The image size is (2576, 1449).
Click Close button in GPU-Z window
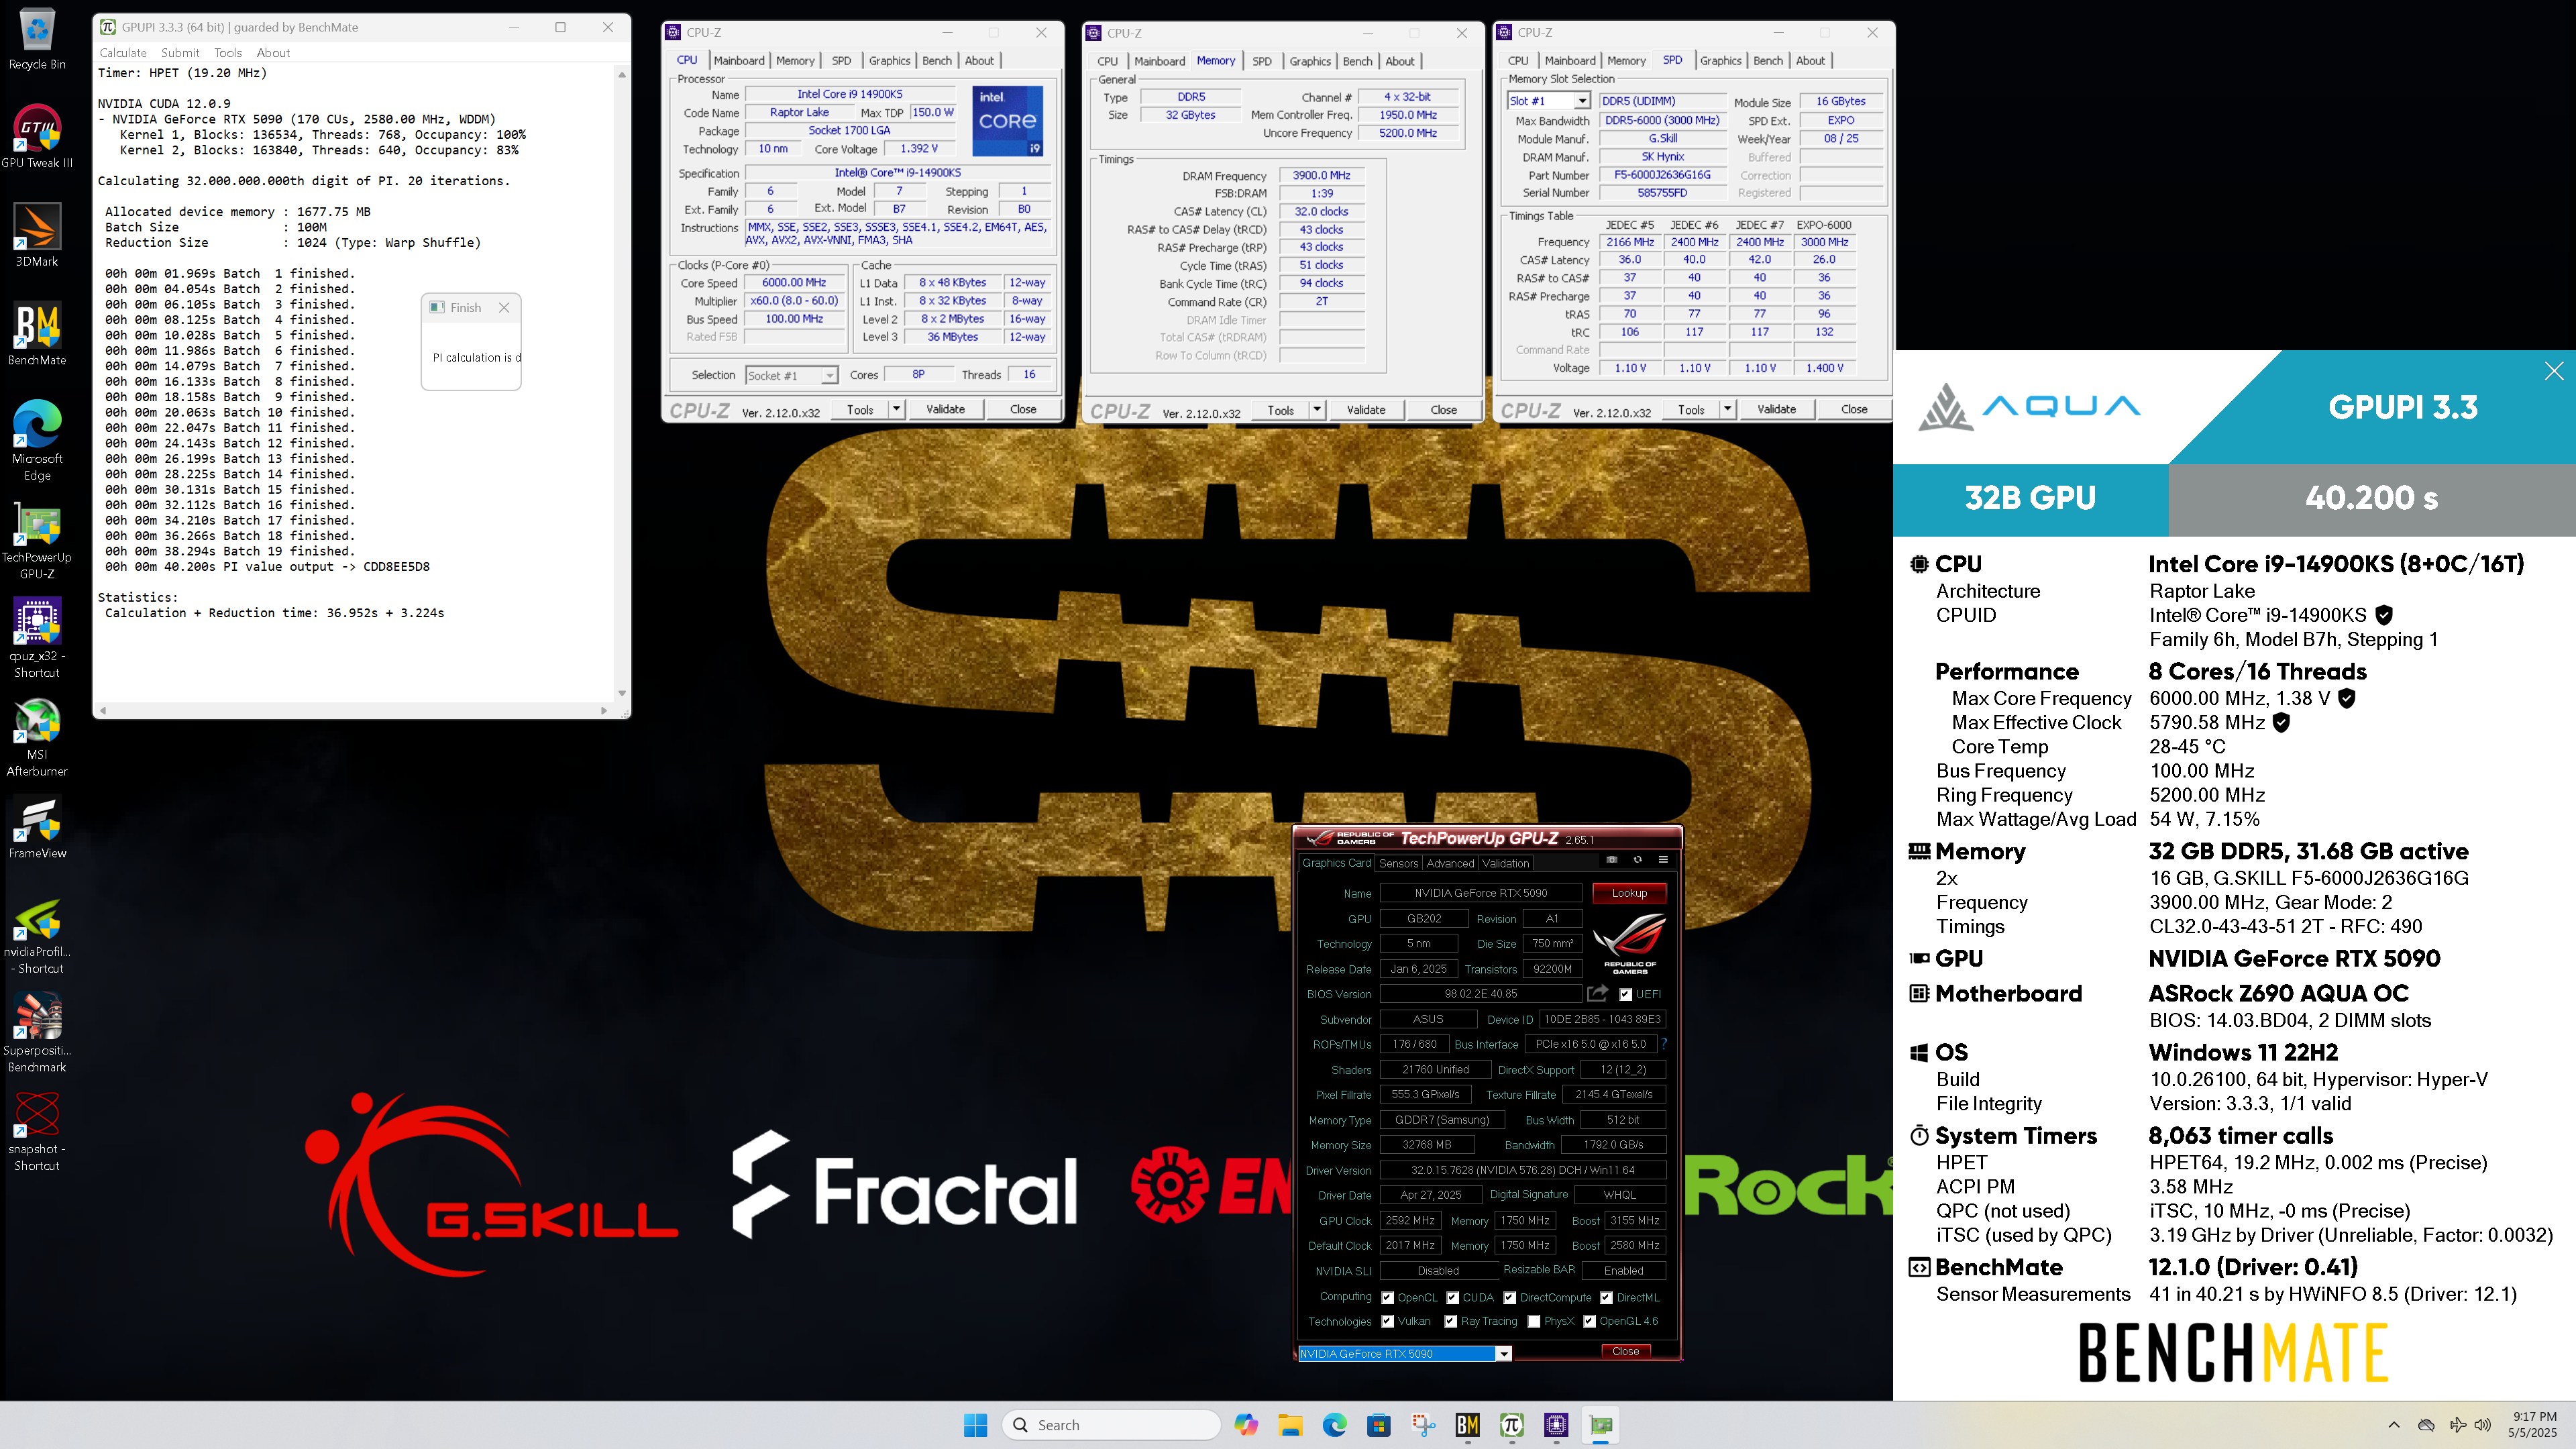point(1626,1351)
